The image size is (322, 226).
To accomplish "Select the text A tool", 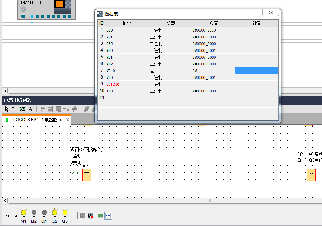I will coord(30,109).
